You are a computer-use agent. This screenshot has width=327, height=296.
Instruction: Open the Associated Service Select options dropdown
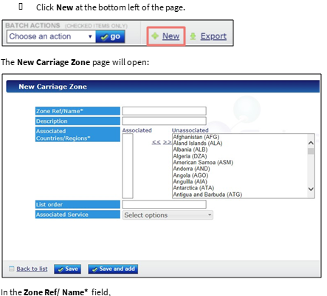point(168,215)
